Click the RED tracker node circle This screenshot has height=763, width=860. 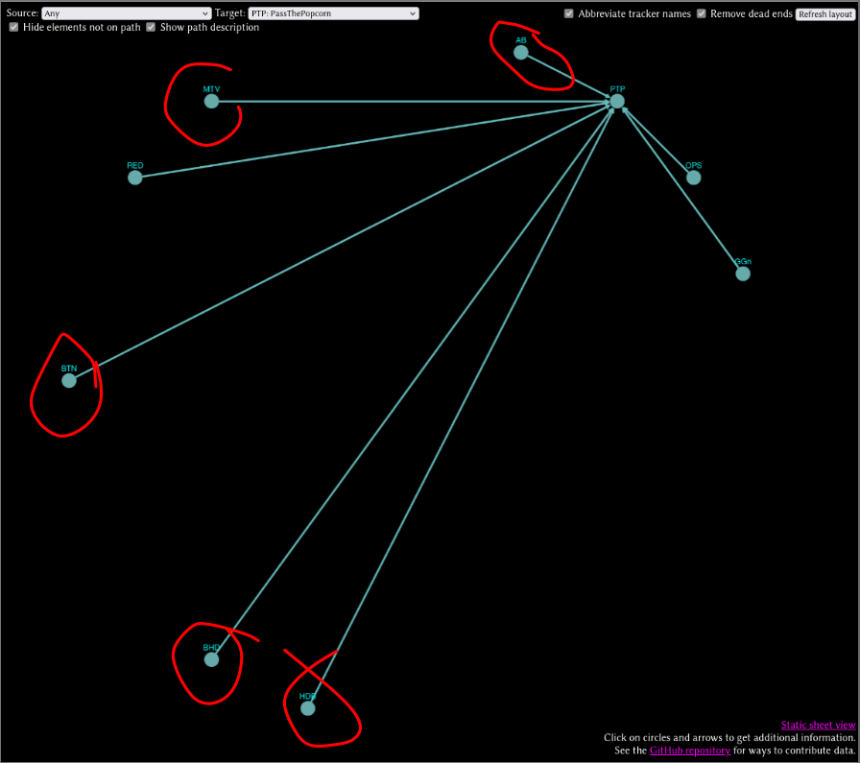[135, 178]
